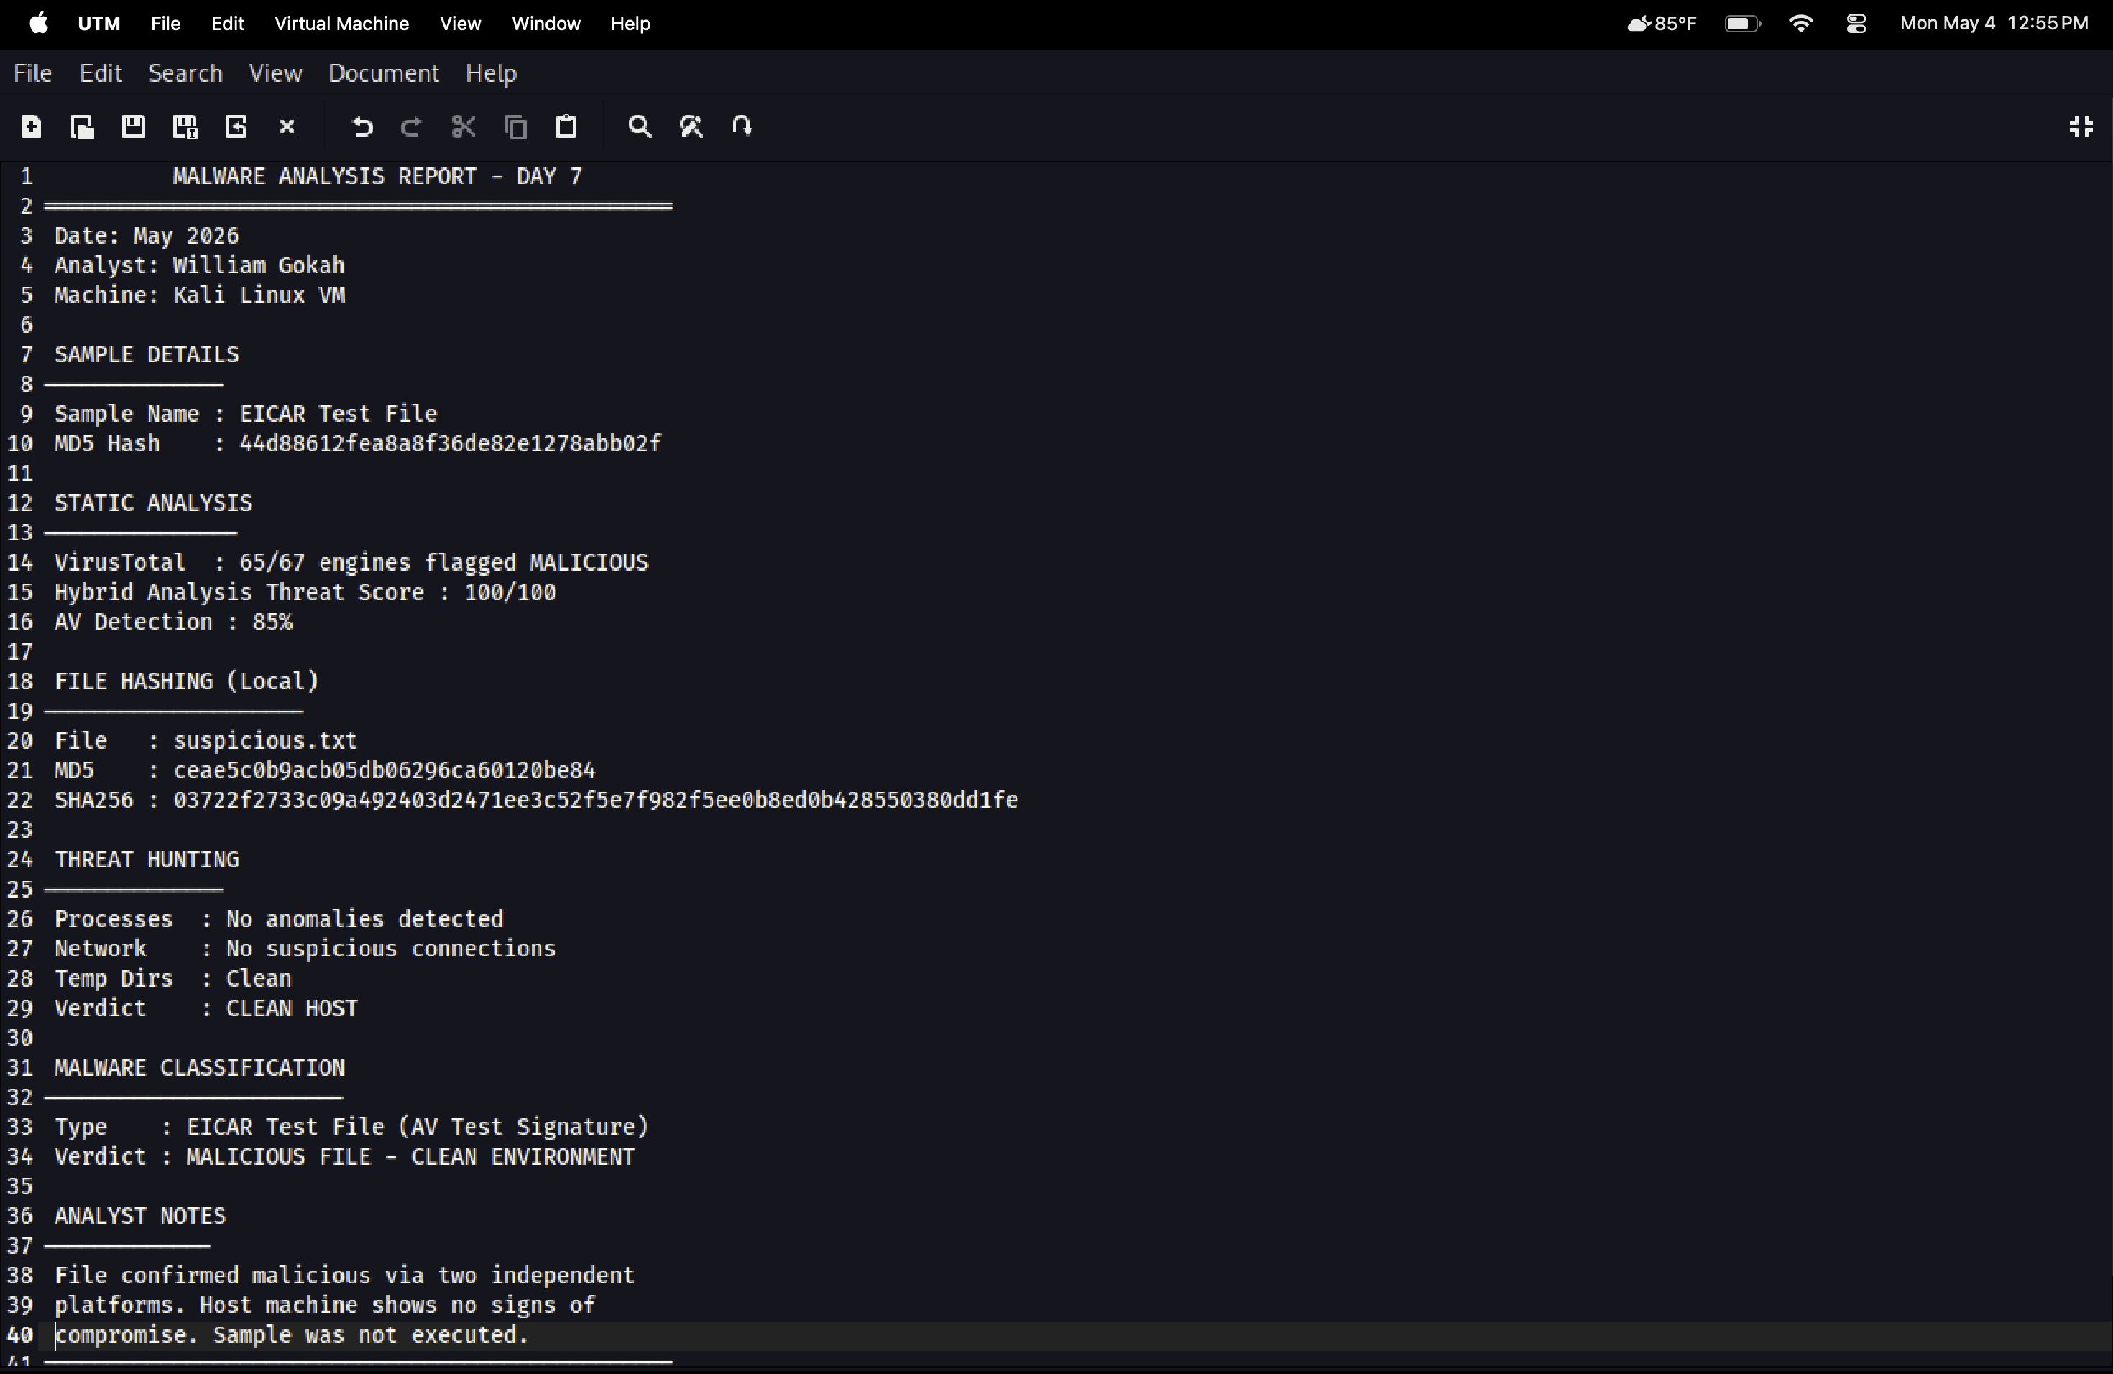Image resolution: width=2113 pixels, height=1374 pixels.
Task: Open the Wi-Fi status menu
Action: coord(1800,24)
